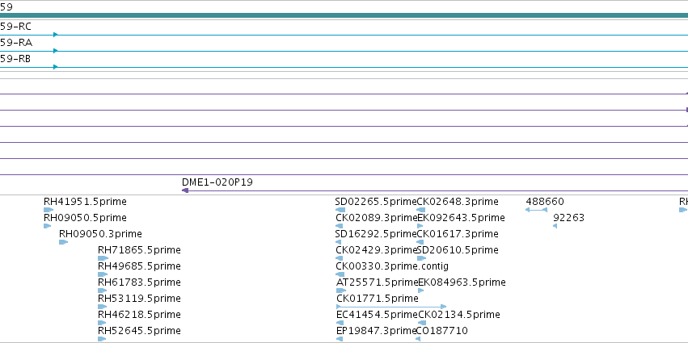The width and height of the screenshot is (688, 343).
Task: Click the RH53119.5prime EST label
Action: 139,299
